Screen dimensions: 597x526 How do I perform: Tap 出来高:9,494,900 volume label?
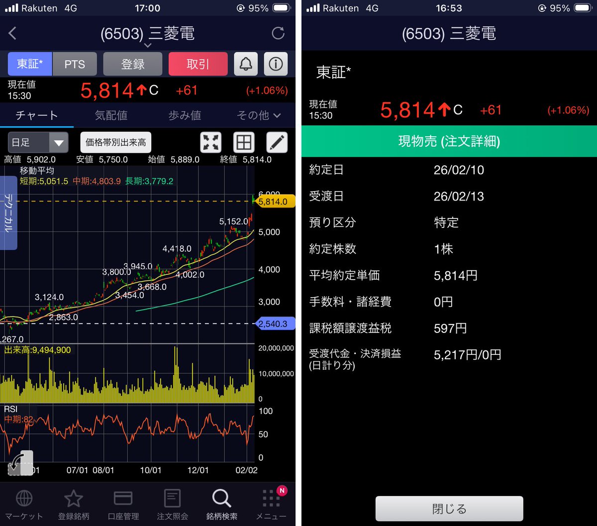[37, 350]
